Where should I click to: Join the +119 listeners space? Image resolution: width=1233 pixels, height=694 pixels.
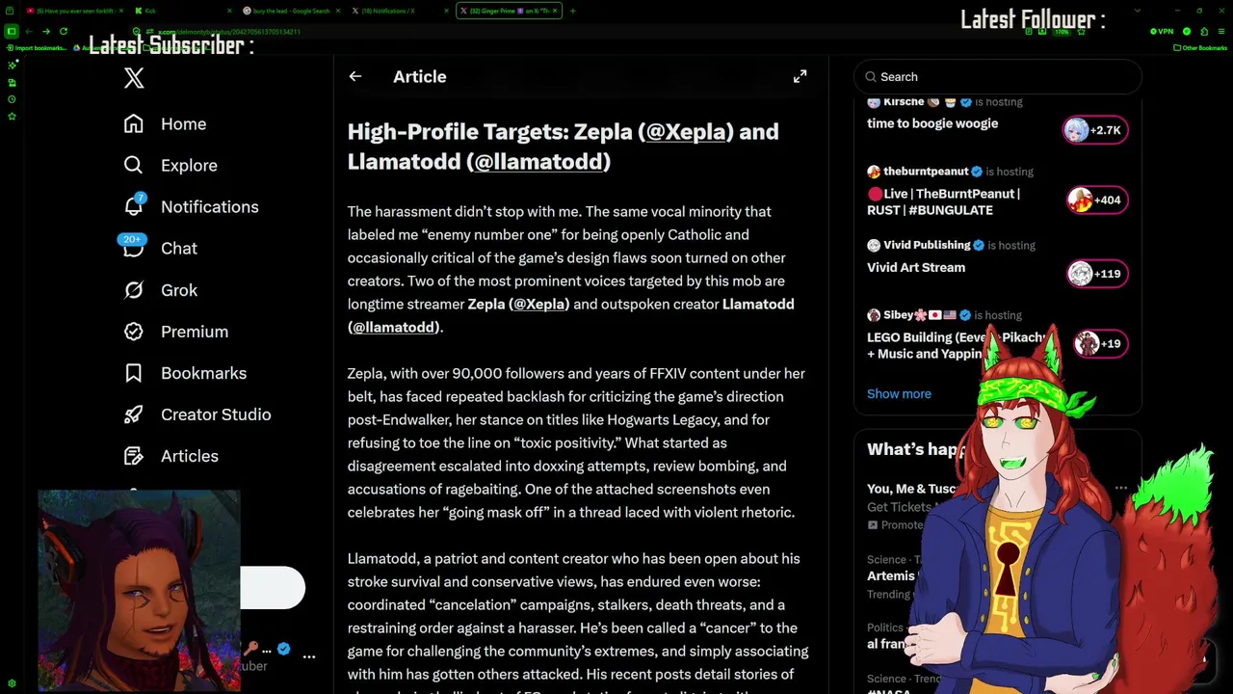pyautogui.click(x=1097, y=274)
